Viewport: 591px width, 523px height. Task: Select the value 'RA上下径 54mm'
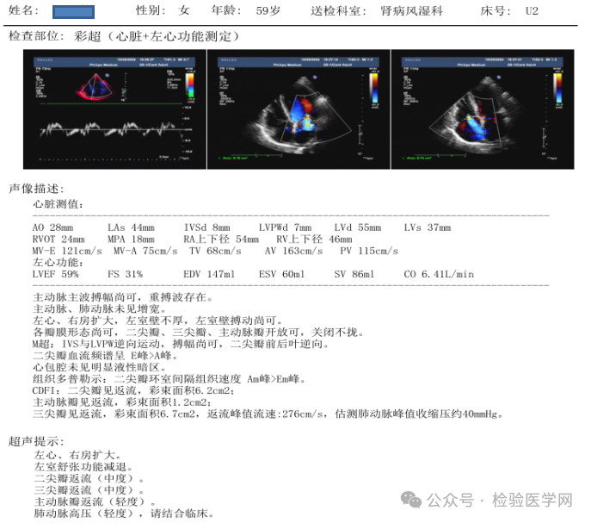[x=221, y=240]
